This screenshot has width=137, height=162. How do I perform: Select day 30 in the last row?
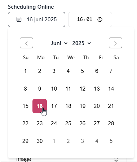click(40, 141)
